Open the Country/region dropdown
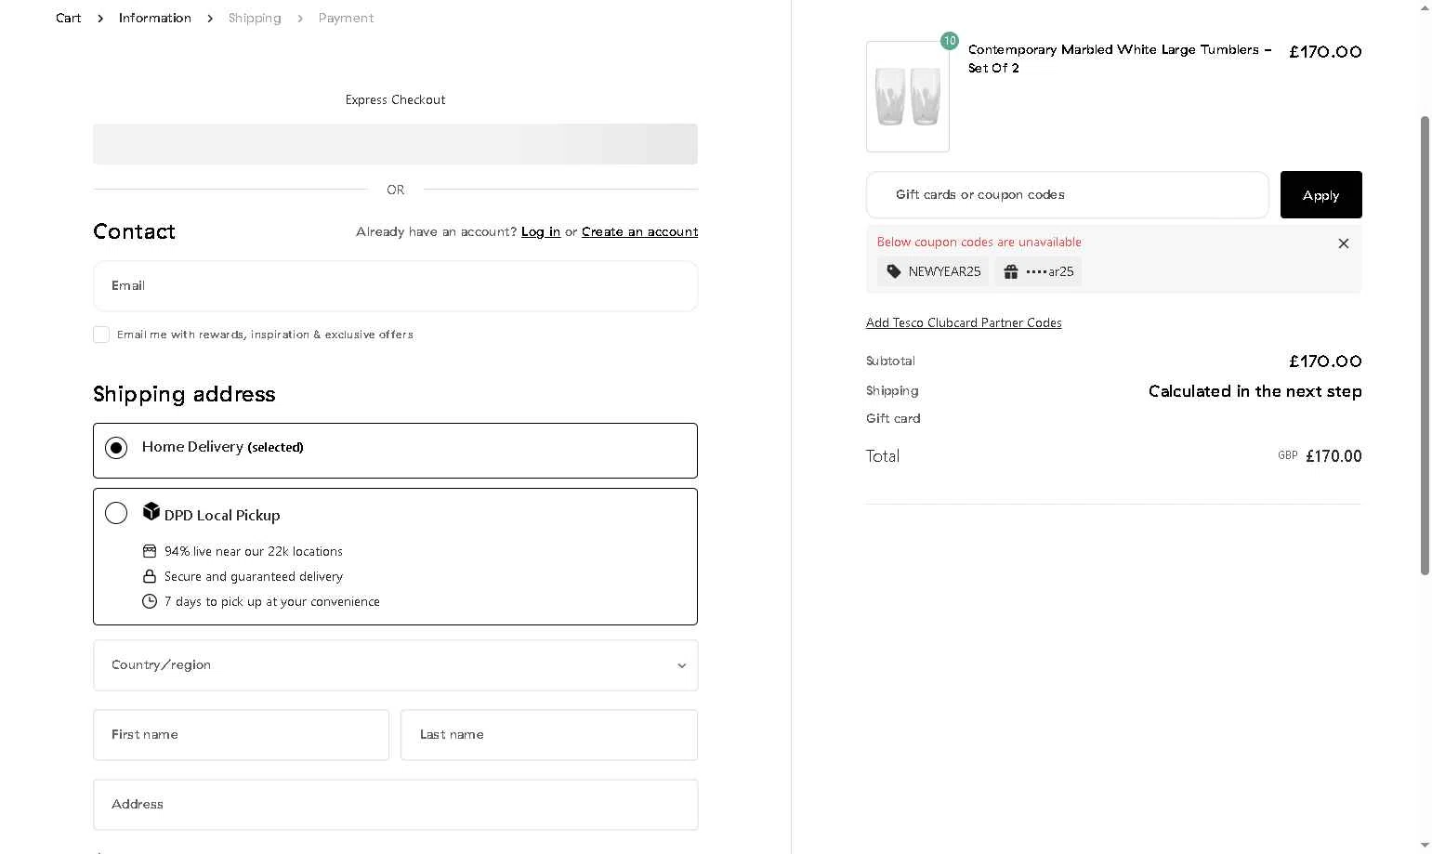 coord(395,665)
